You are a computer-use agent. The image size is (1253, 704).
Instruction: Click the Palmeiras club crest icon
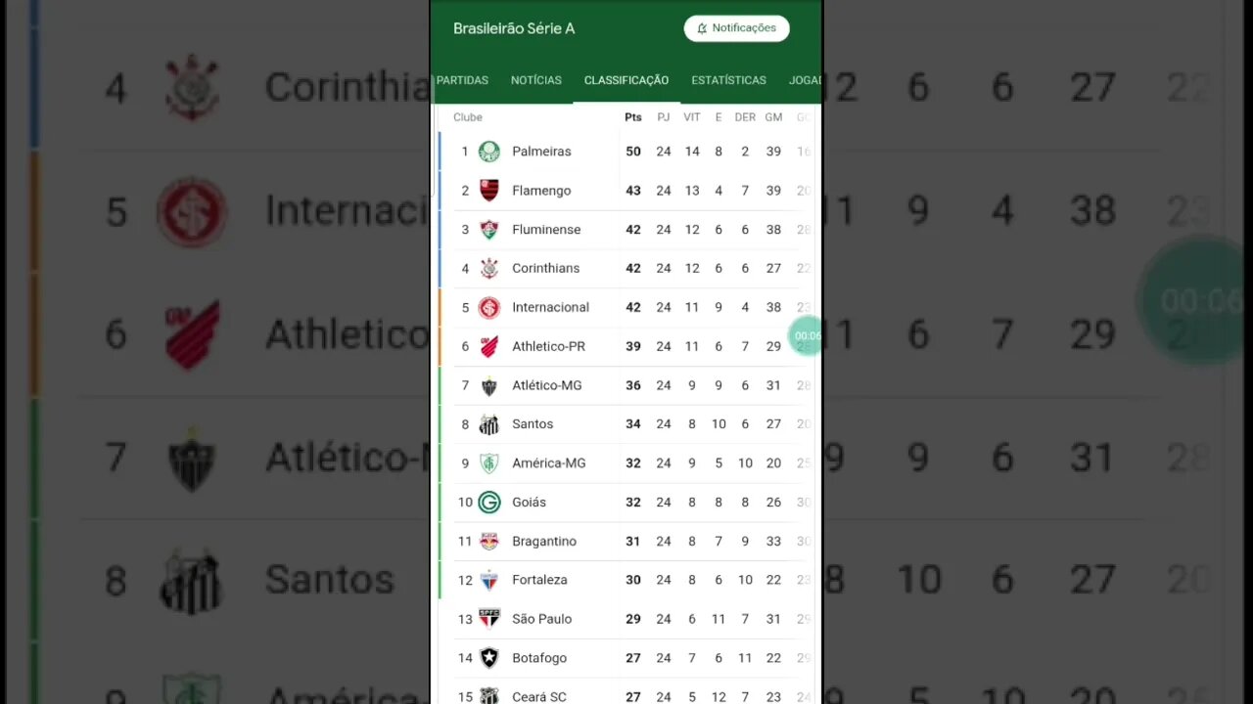tap(488, 152)
